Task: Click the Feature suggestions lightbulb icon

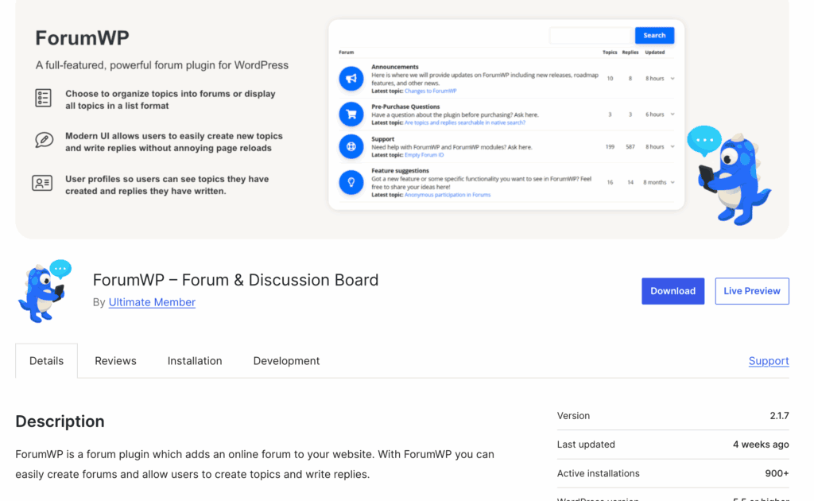Action: (351, 182)
